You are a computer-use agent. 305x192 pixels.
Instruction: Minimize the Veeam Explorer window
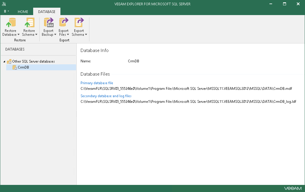(x=271, y=4)
